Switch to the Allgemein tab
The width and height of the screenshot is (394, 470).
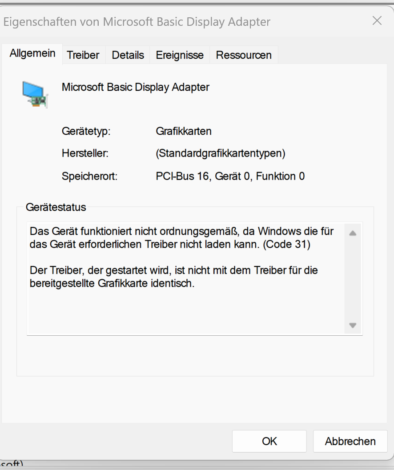point(32,54)
